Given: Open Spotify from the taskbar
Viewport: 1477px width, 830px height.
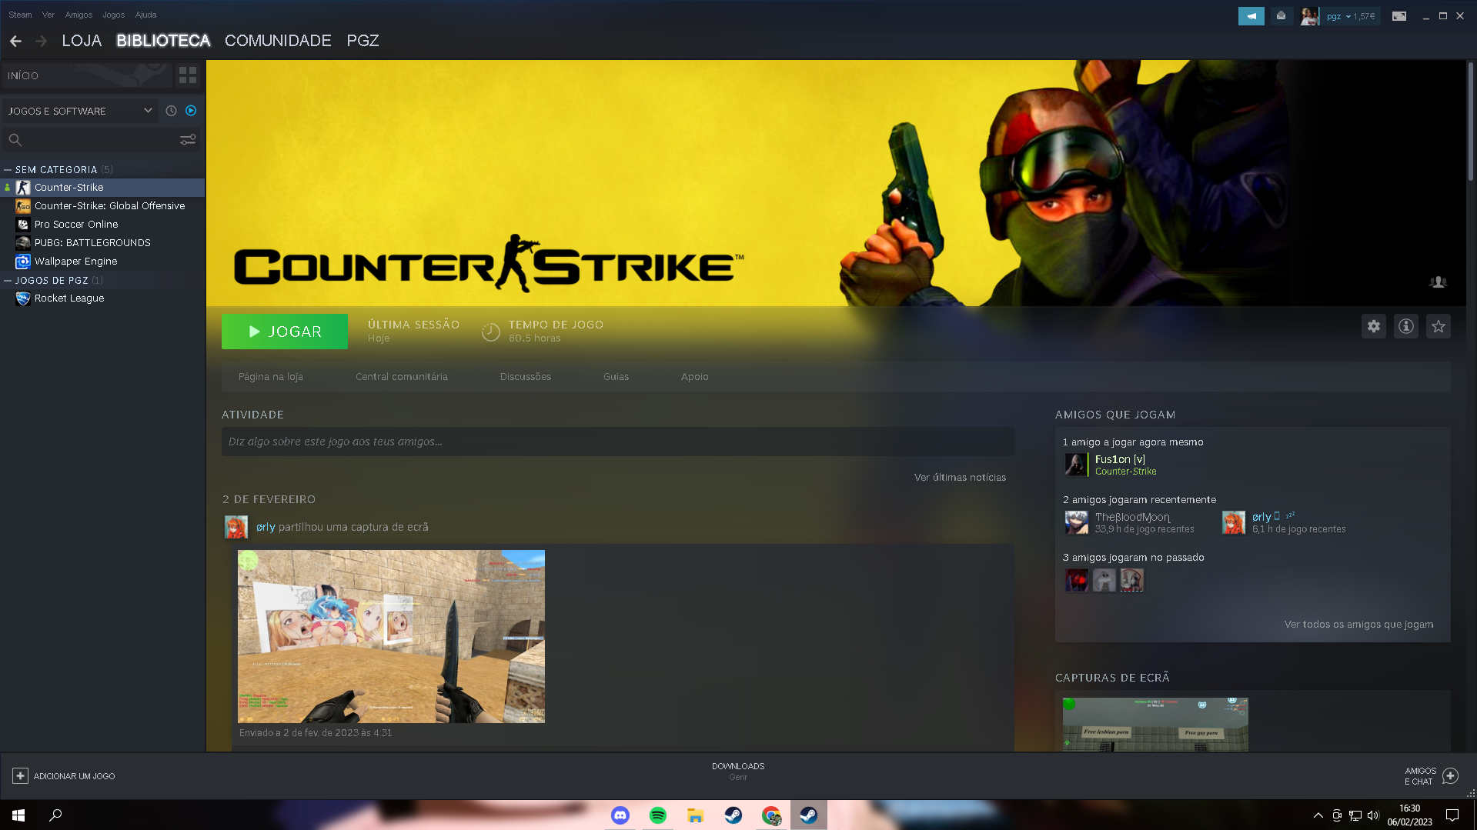Looking at the screenshot, I should point(657,815).
